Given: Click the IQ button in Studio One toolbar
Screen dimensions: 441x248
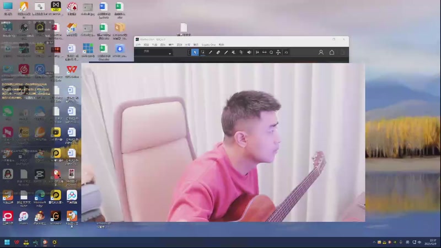Looking at the screenshot, I should pos(286,52).
